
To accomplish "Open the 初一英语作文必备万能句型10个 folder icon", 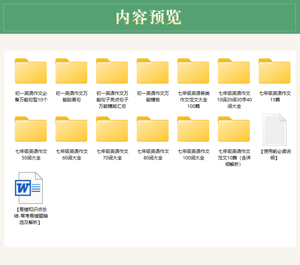I will (x=31, y=71).
